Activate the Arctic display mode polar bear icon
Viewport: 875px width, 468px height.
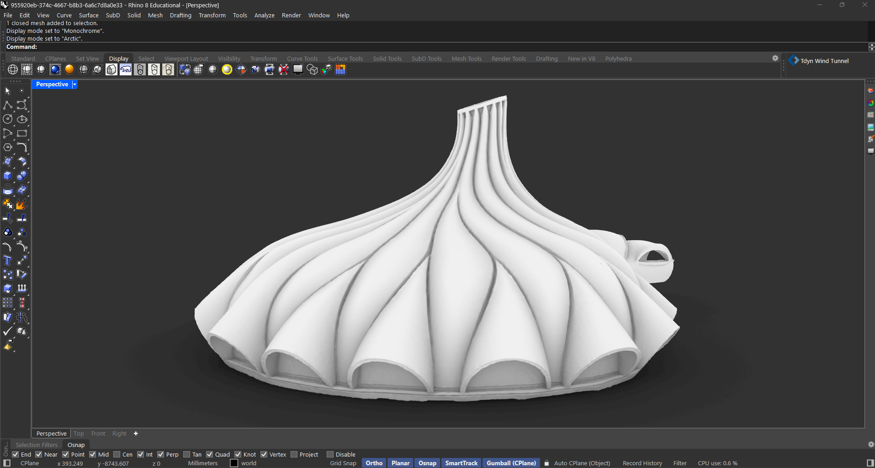pyautogui.click(x=126, y=69)
